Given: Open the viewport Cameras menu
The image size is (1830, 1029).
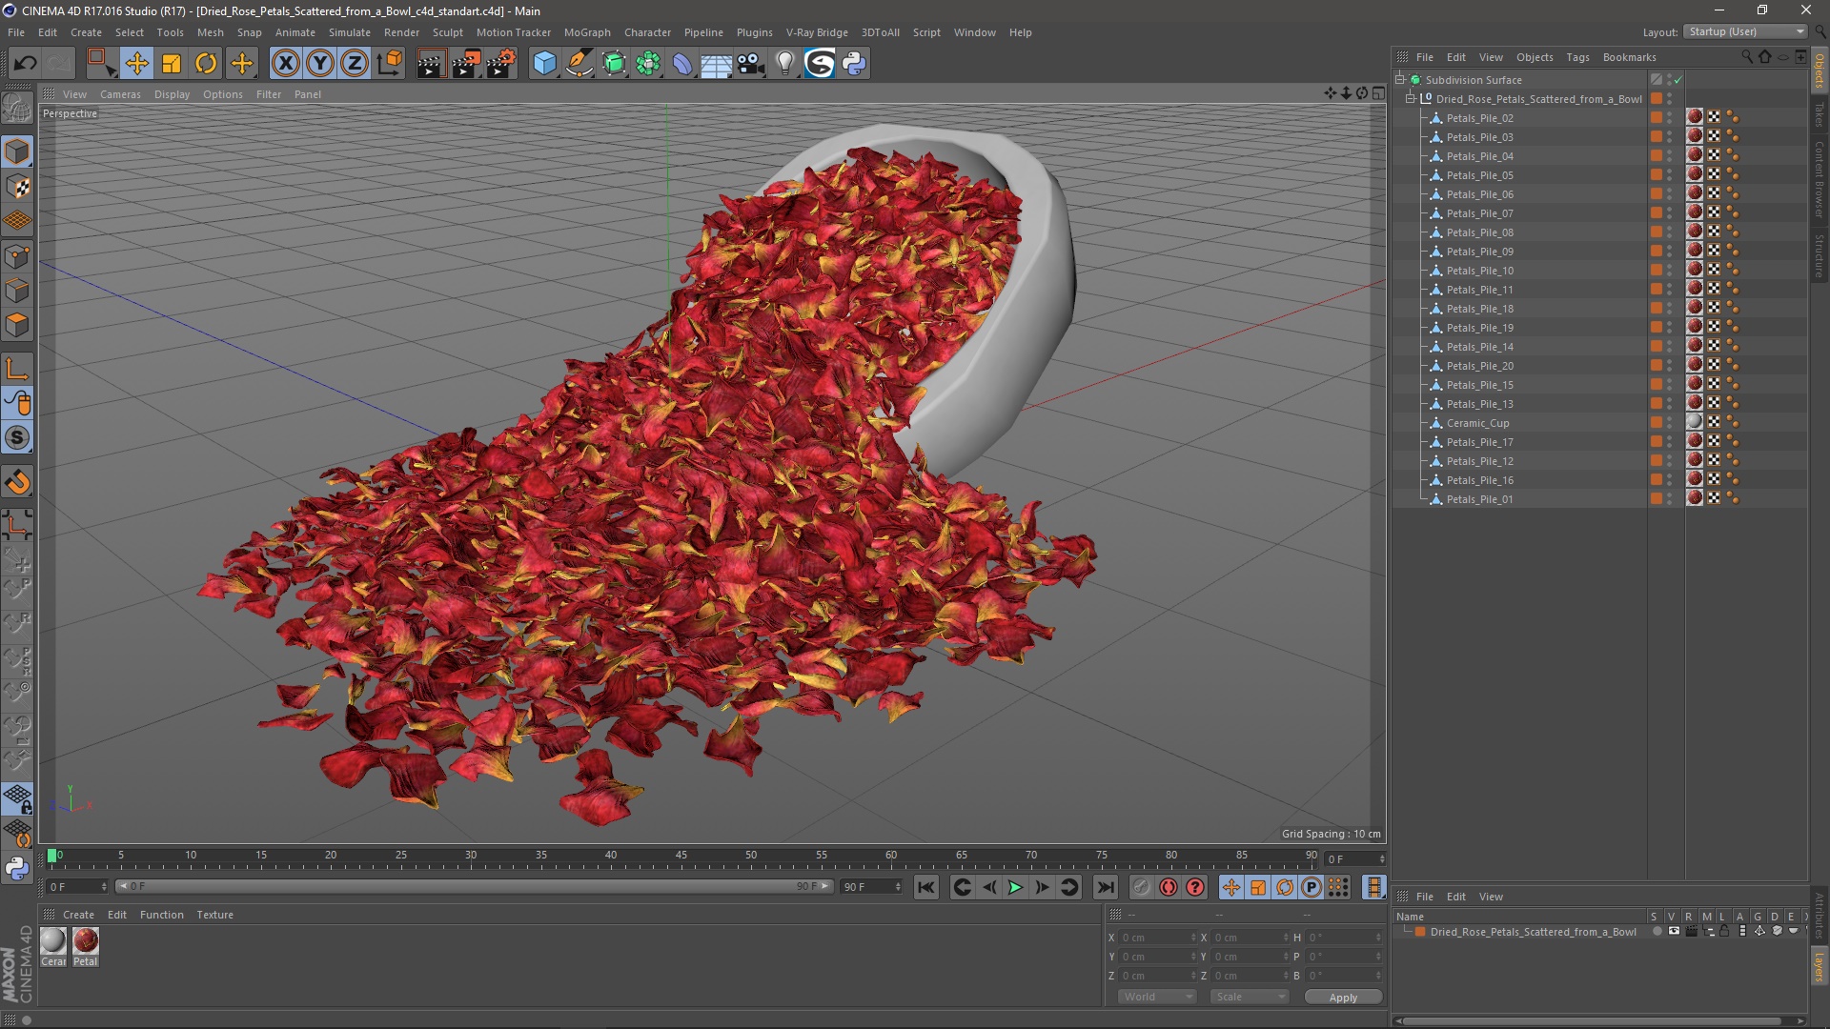Looking at the screenshot, I should (x=120, y=94).
